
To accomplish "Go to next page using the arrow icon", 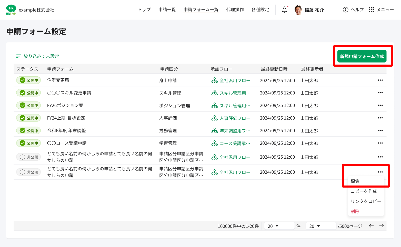I will (382, 226).
